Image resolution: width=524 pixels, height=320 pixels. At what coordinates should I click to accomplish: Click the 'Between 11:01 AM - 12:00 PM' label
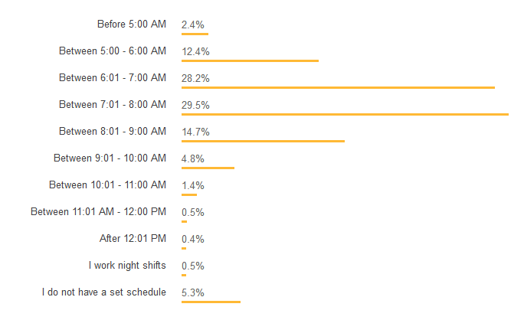pos(98,212)
